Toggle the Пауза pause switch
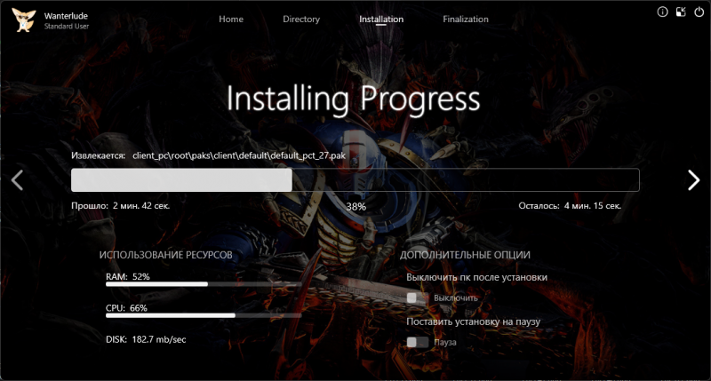Screen dimensions: 711x381 tap(417, 342)
